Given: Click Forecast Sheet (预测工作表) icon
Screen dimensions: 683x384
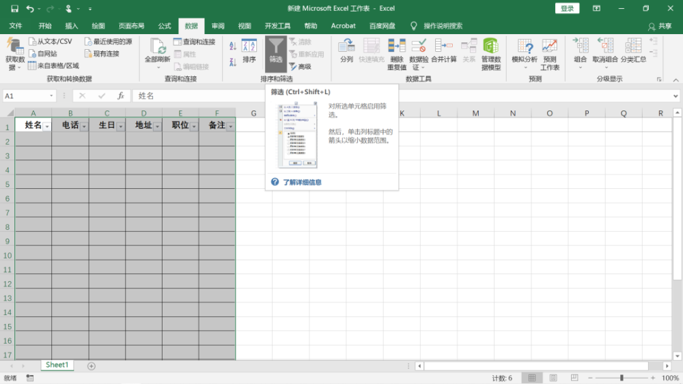Looking at the screenshot, I should click(550, 55).
